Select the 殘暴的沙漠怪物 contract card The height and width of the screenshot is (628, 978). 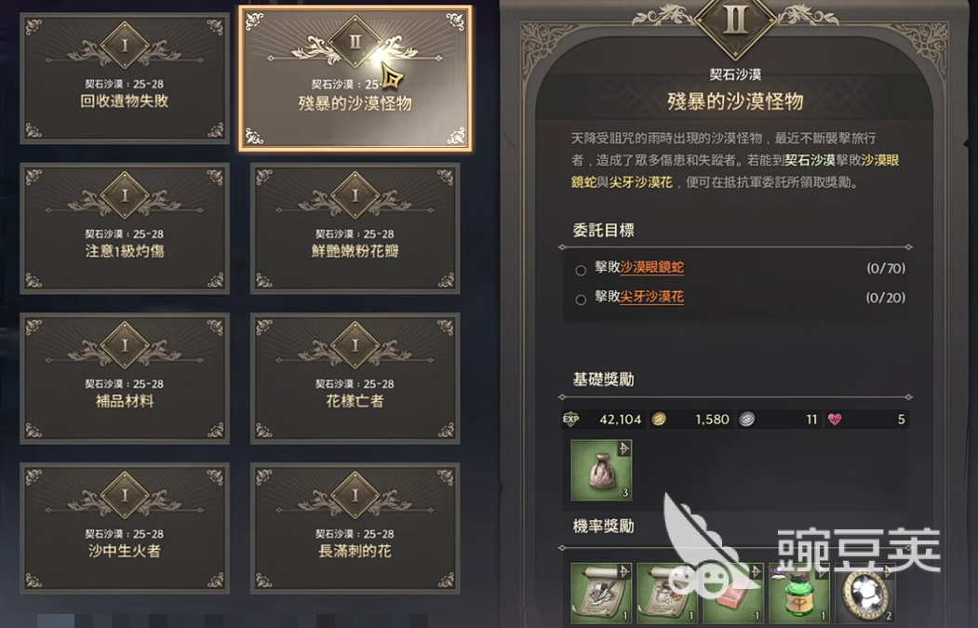click(x=355, y=78)
